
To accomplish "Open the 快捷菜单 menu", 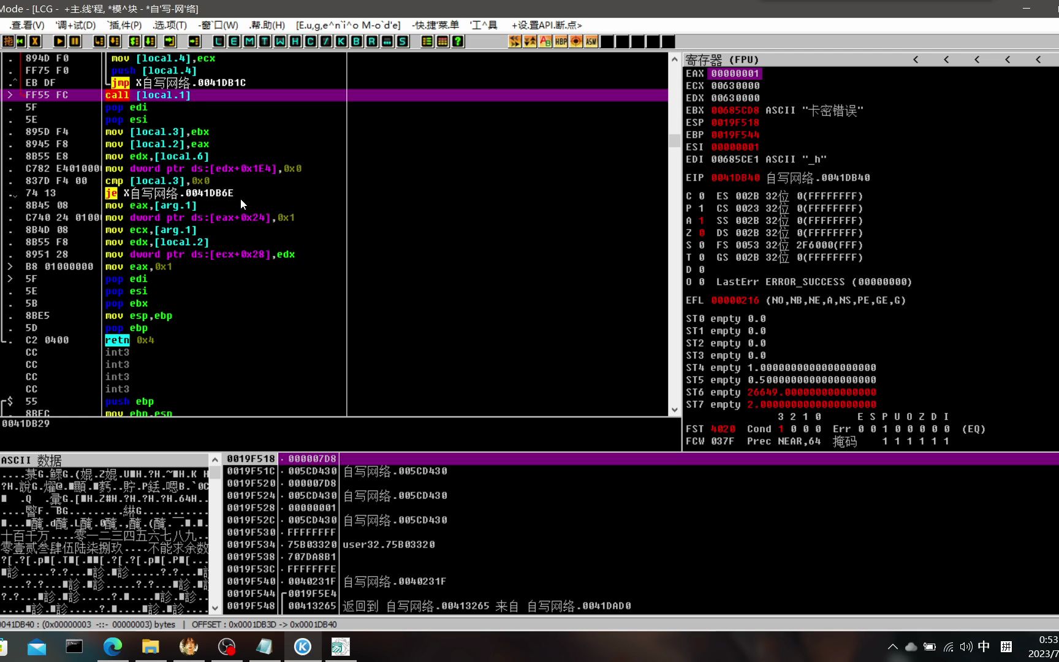I will (x=435, y=25).
